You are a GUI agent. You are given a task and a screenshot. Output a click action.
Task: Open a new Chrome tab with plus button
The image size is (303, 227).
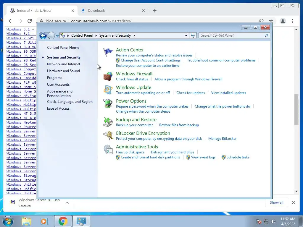[x=154, y=11]
